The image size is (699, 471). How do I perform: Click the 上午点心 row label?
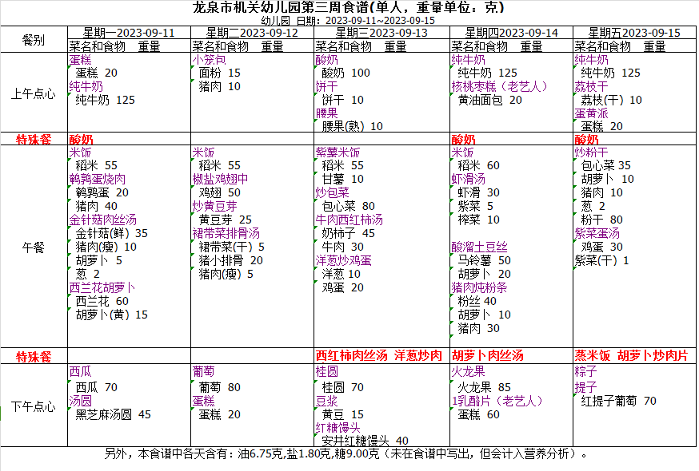34,93
